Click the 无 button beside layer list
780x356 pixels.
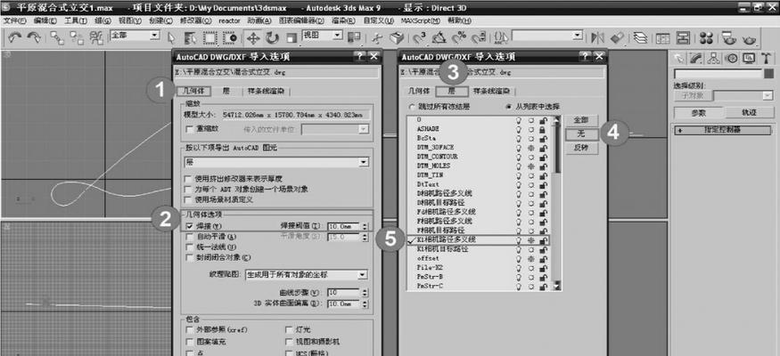[581, 134]
